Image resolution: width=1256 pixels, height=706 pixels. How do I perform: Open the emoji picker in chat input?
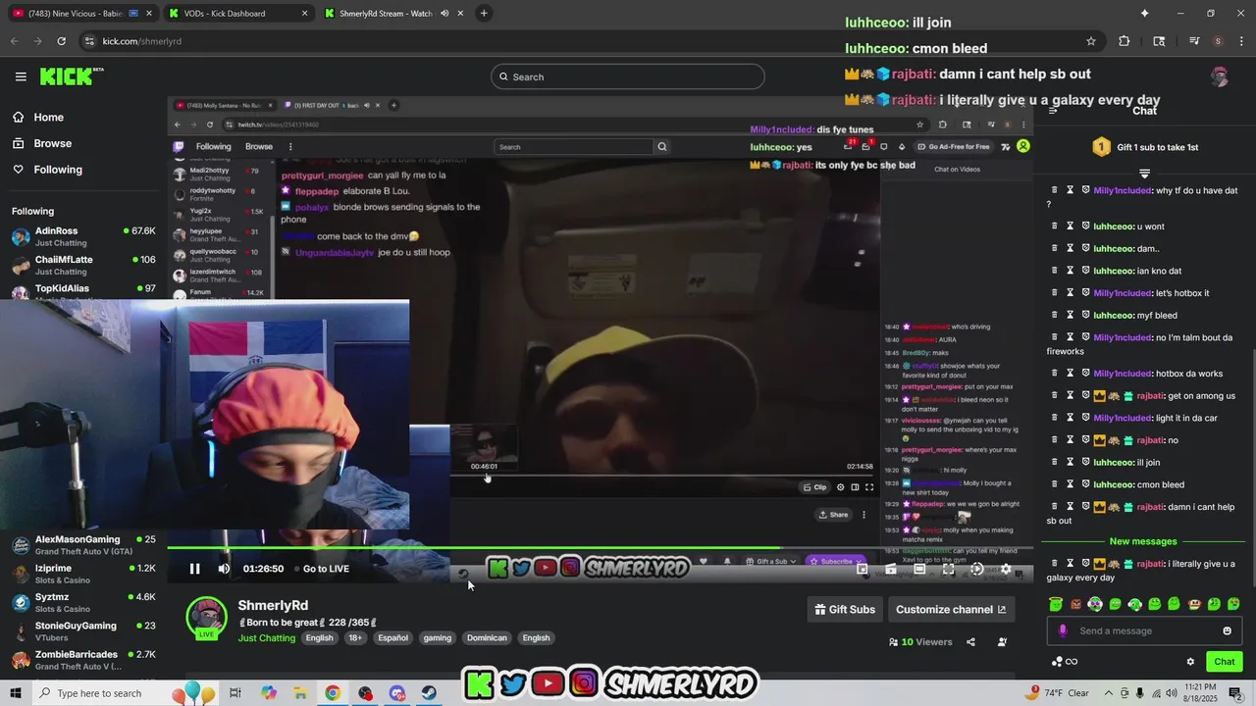tap(1227, 630)
